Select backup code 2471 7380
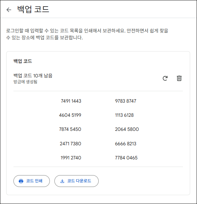The image size is (197, 204). coord(70,144)
